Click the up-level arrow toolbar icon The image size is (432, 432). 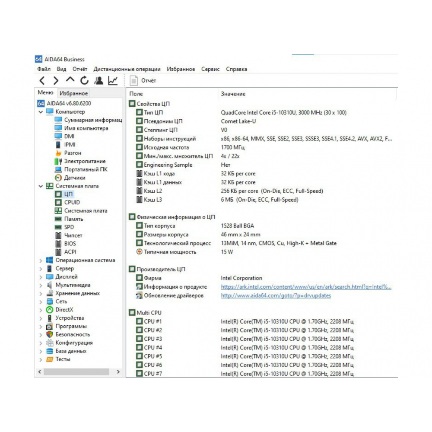coord(70,80)
